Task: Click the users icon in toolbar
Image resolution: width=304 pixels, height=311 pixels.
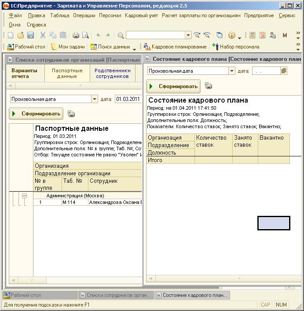Action: [273, 36]
